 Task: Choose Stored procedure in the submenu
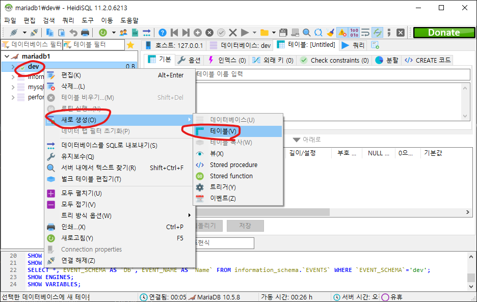tap(238, 165)
